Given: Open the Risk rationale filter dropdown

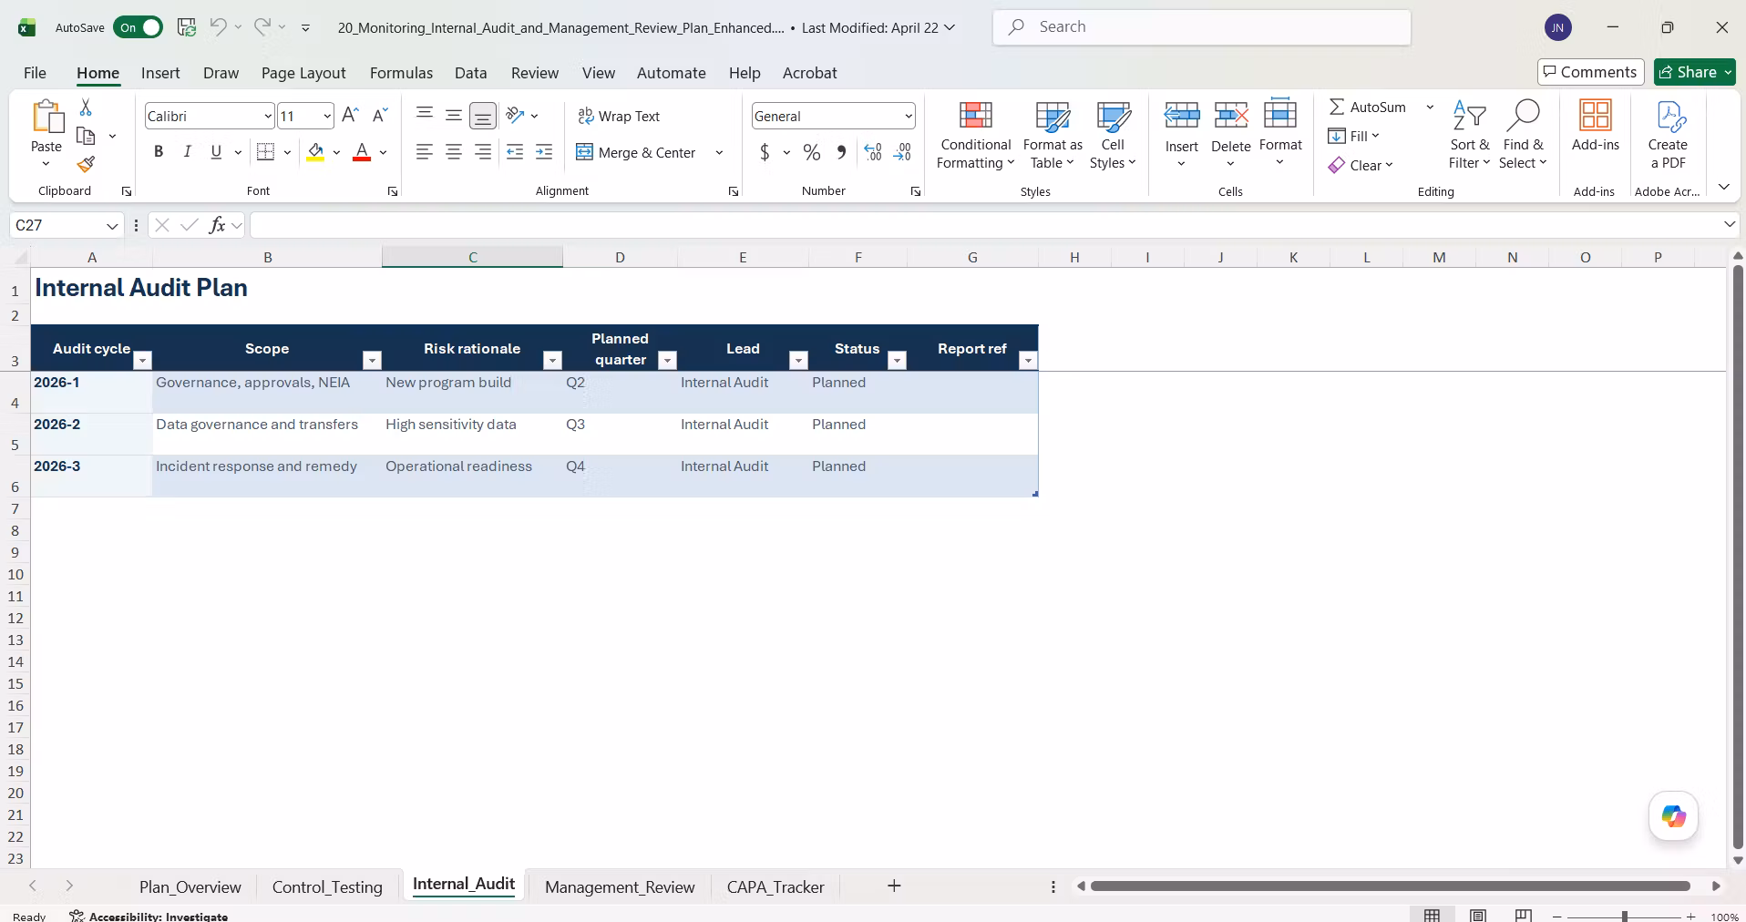Looking at the screenshot, I should point(552,361).
